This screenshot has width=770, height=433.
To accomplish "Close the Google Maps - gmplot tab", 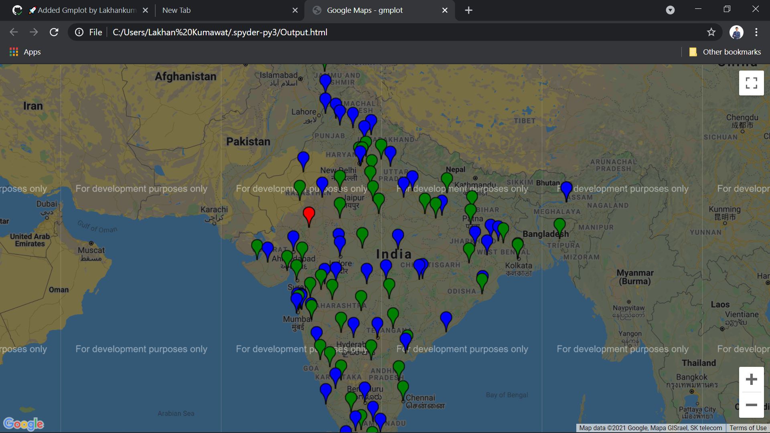I will pos(445,10).
